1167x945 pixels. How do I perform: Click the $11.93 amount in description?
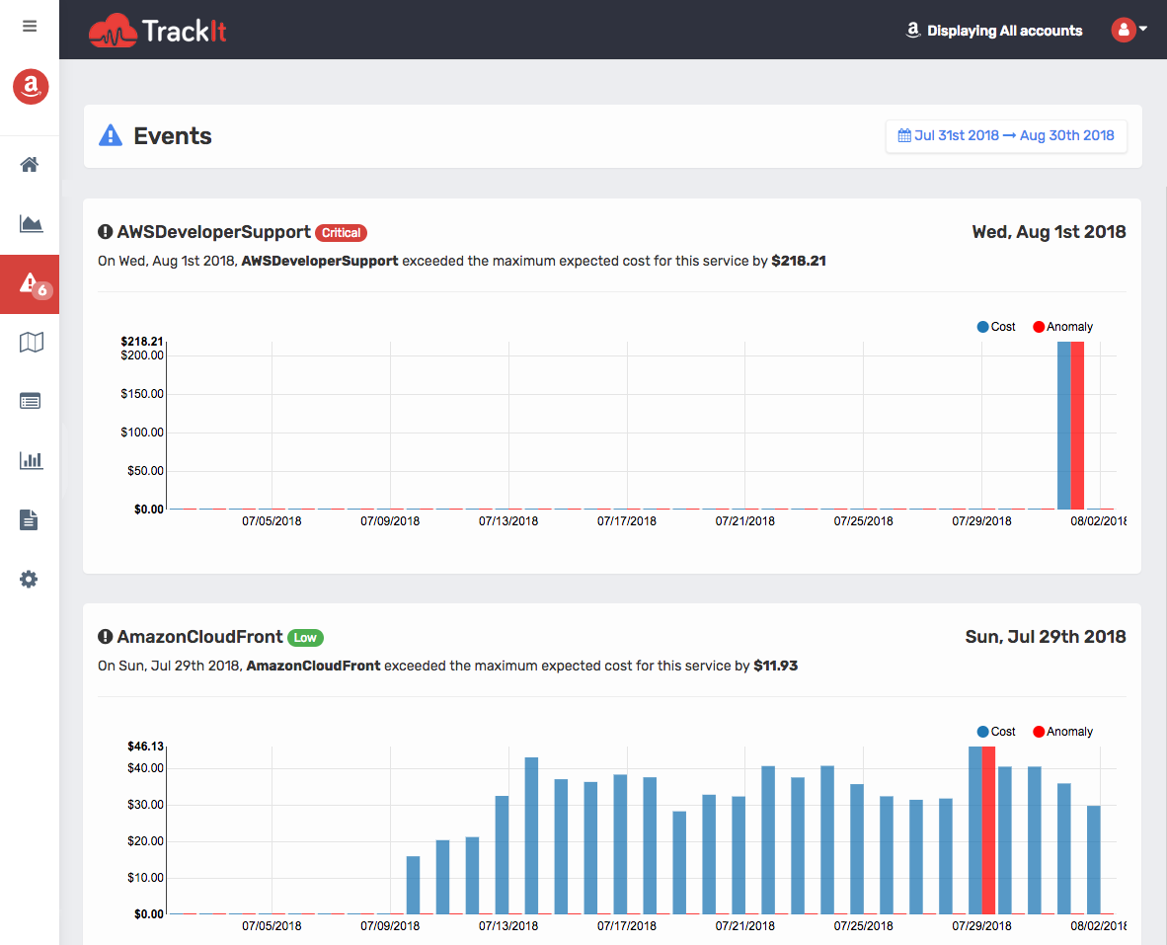775,666
